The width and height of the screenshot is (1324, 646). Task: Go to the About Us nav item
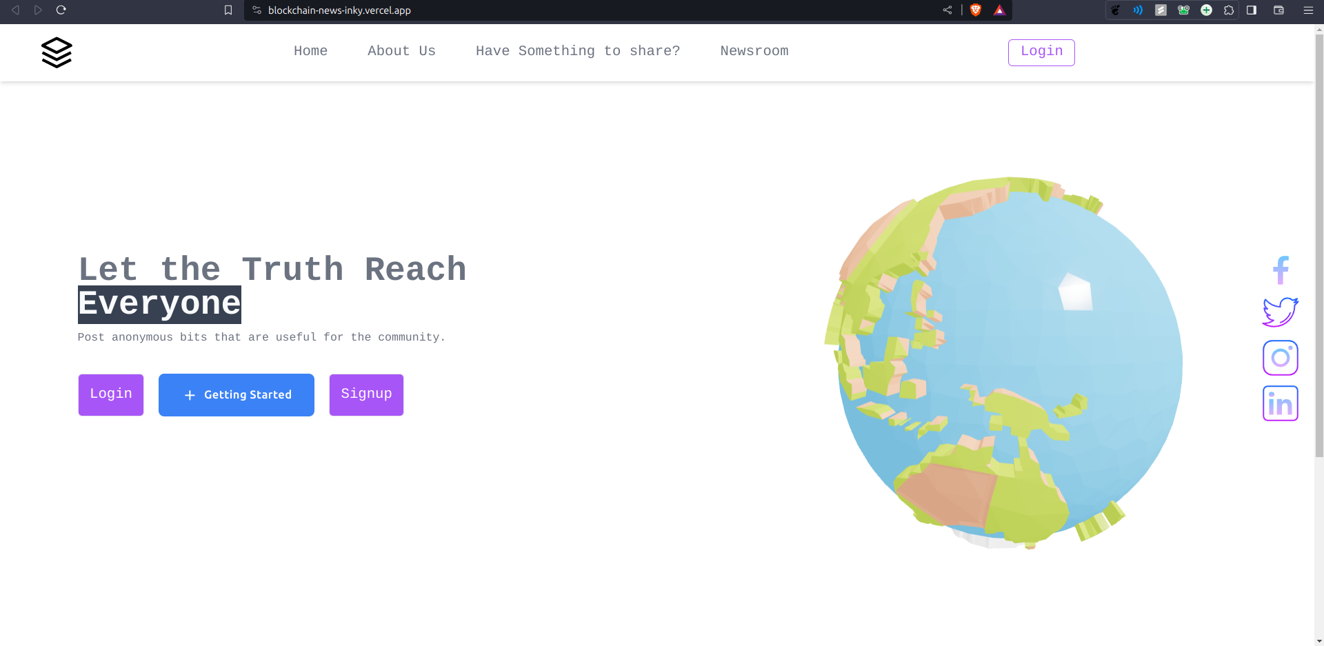pyautogui.click(x=401, y=51)
